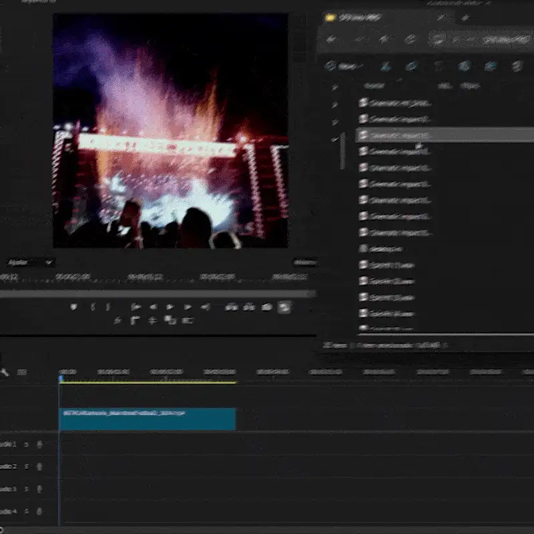This screenshot has height=534, width=534.
Task: Open the playback resolution dropdown
Action: point(304,263)
